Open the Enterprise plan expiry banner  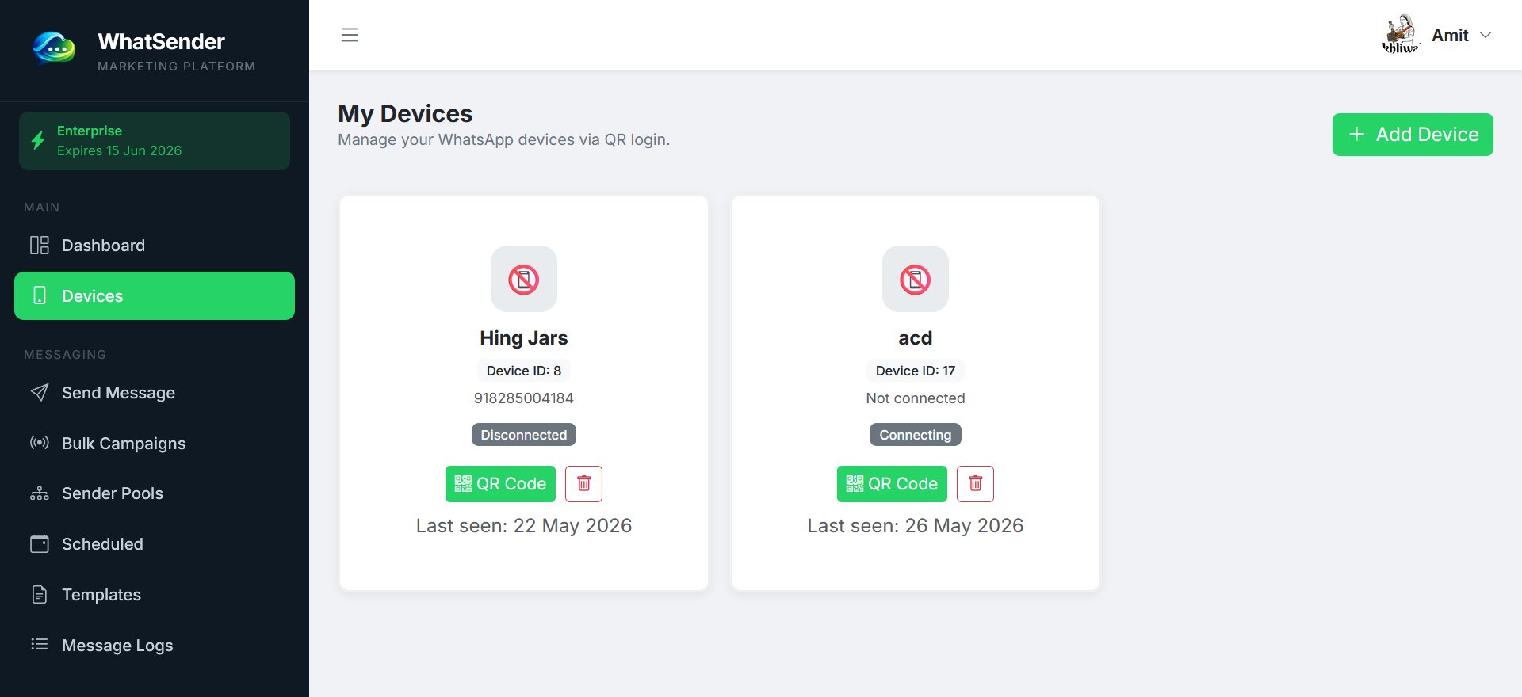(155, 141)
